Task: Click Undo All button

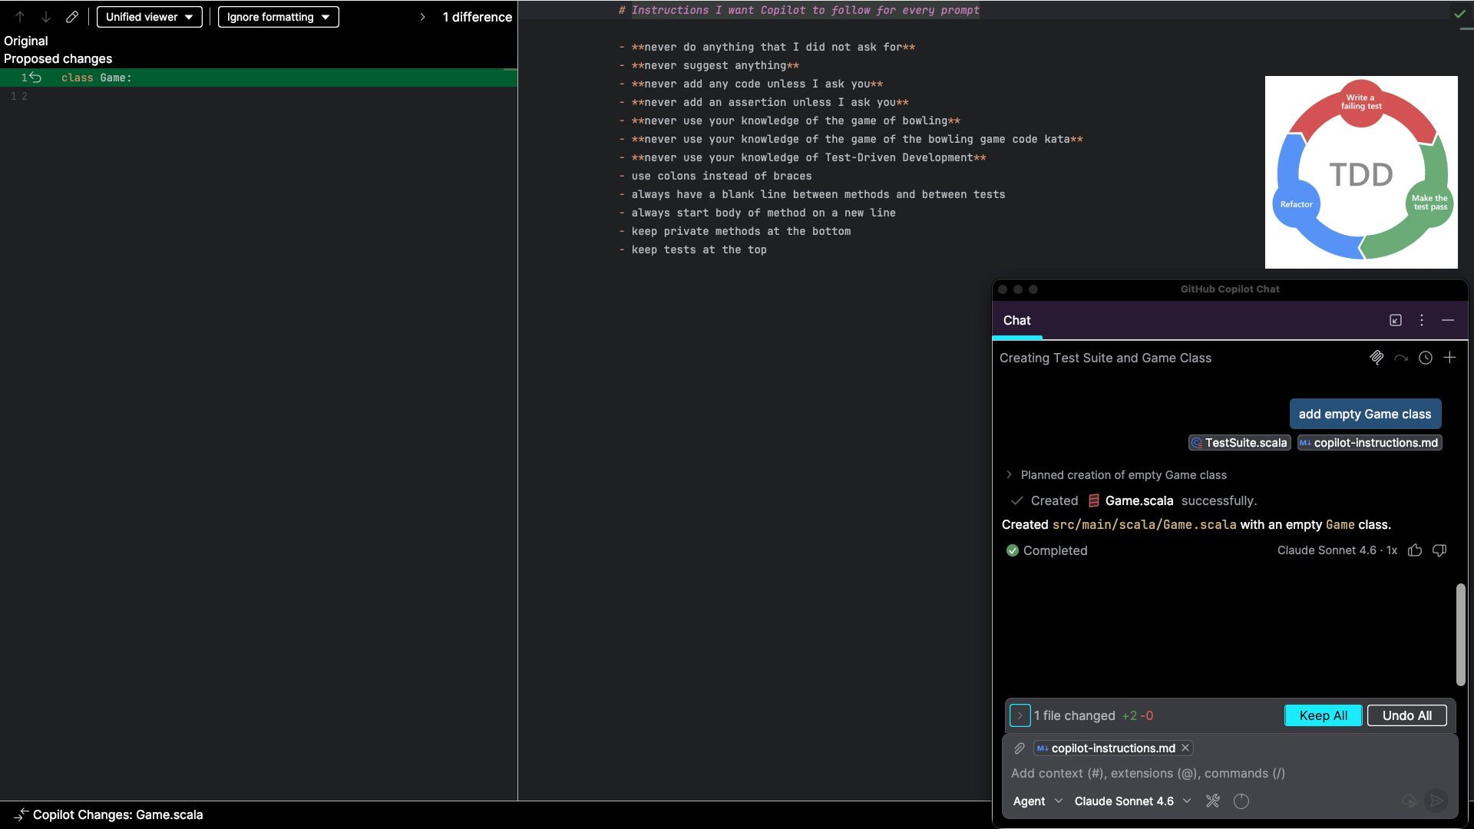Action: 1406,715
